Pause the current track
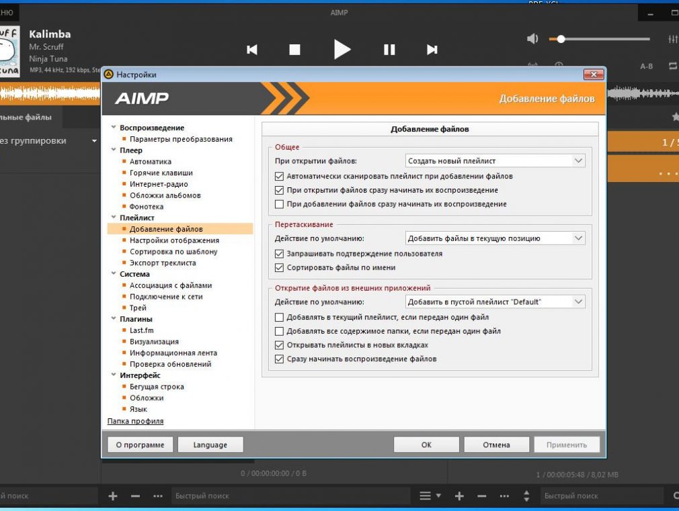 (x=389, y=50)
